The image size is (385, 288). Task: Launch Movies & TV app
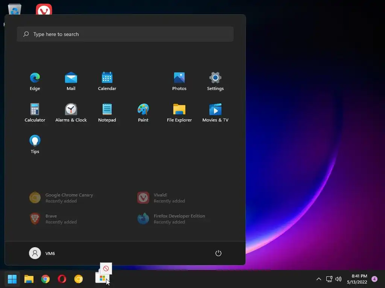(215, 113)
